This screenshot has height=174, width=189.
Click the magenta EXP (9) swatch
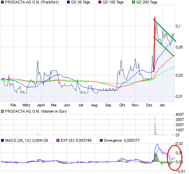pyautogui.click(x=58, y=140)
